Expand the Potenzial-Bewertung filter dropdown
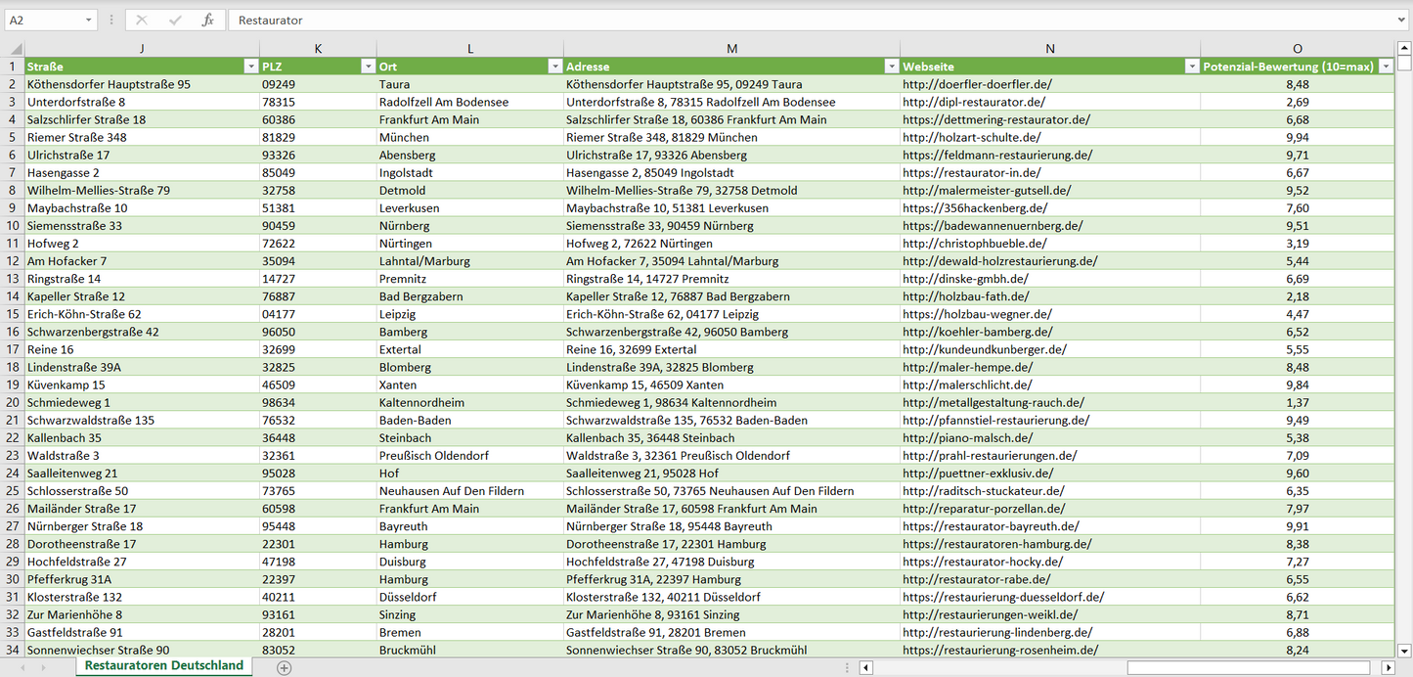Viewport: 1413px width, 677px height. tap(1386, 67)
